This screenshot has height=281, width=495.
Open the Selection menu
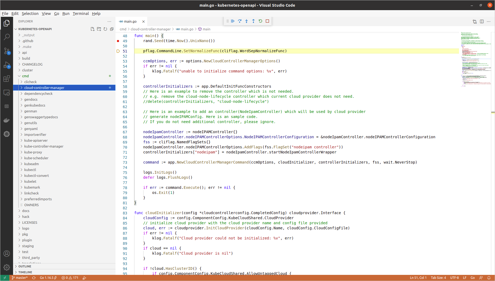point(30,14)
